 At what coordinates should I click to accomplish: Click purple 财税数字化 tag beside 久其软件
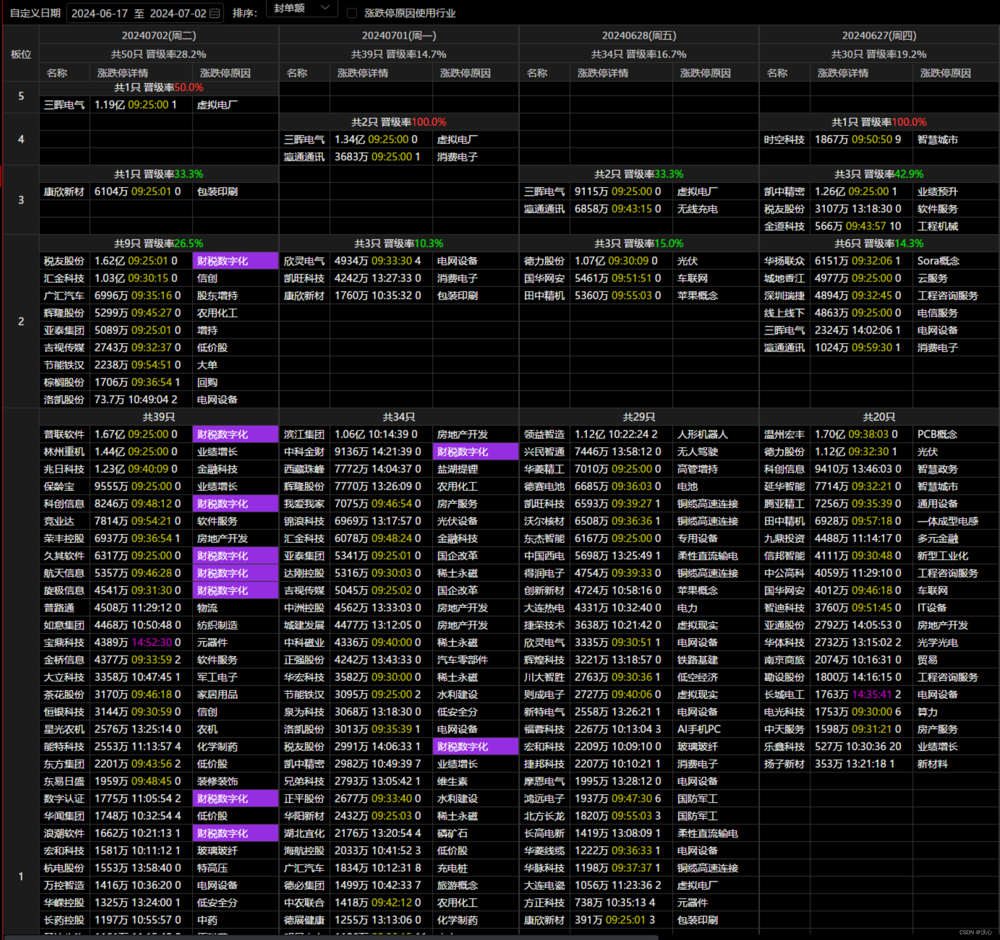tap(235, 556)
